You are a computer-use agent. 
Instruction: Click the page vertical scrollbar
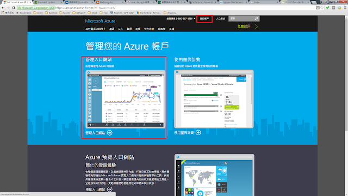[x=346, y=73]
